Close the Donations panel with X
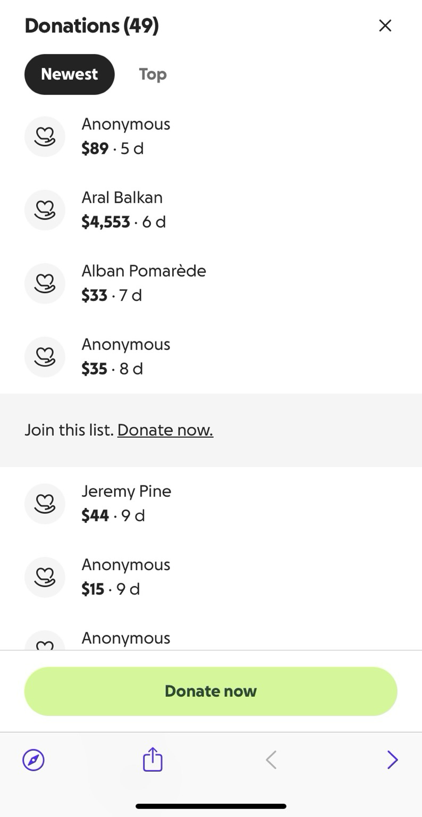Screen dimensions: 422x817 click(x=385, y=26)
